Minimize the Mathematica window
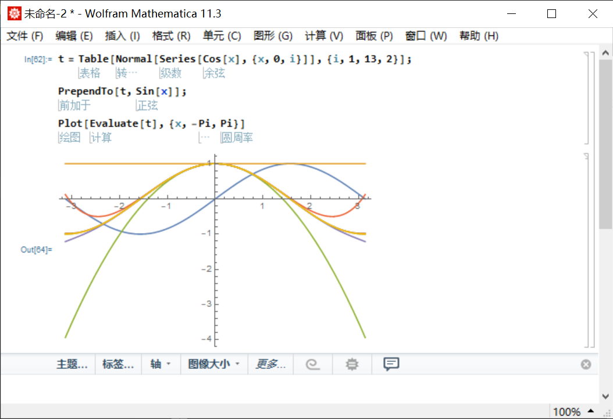 (x=512, y=14)
